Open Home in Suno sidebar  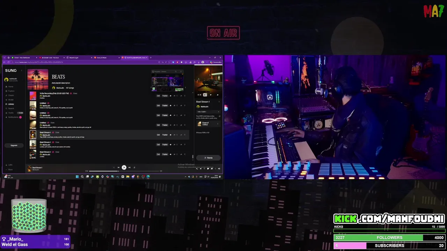click(9, 86)
